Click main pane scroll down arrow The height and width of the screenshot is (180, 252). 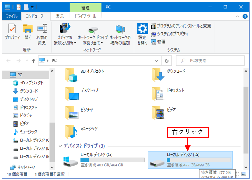point(246,168)
